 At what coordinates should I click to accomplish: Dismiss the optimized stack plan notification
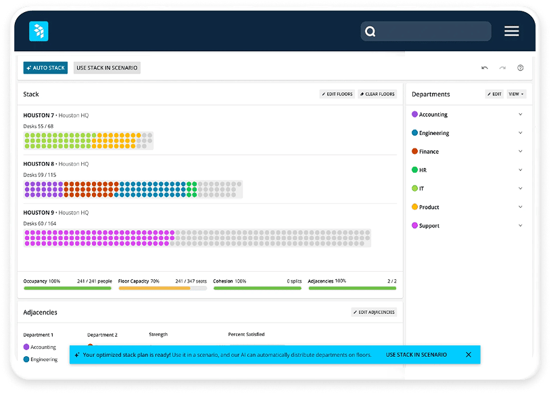(468, 354)
